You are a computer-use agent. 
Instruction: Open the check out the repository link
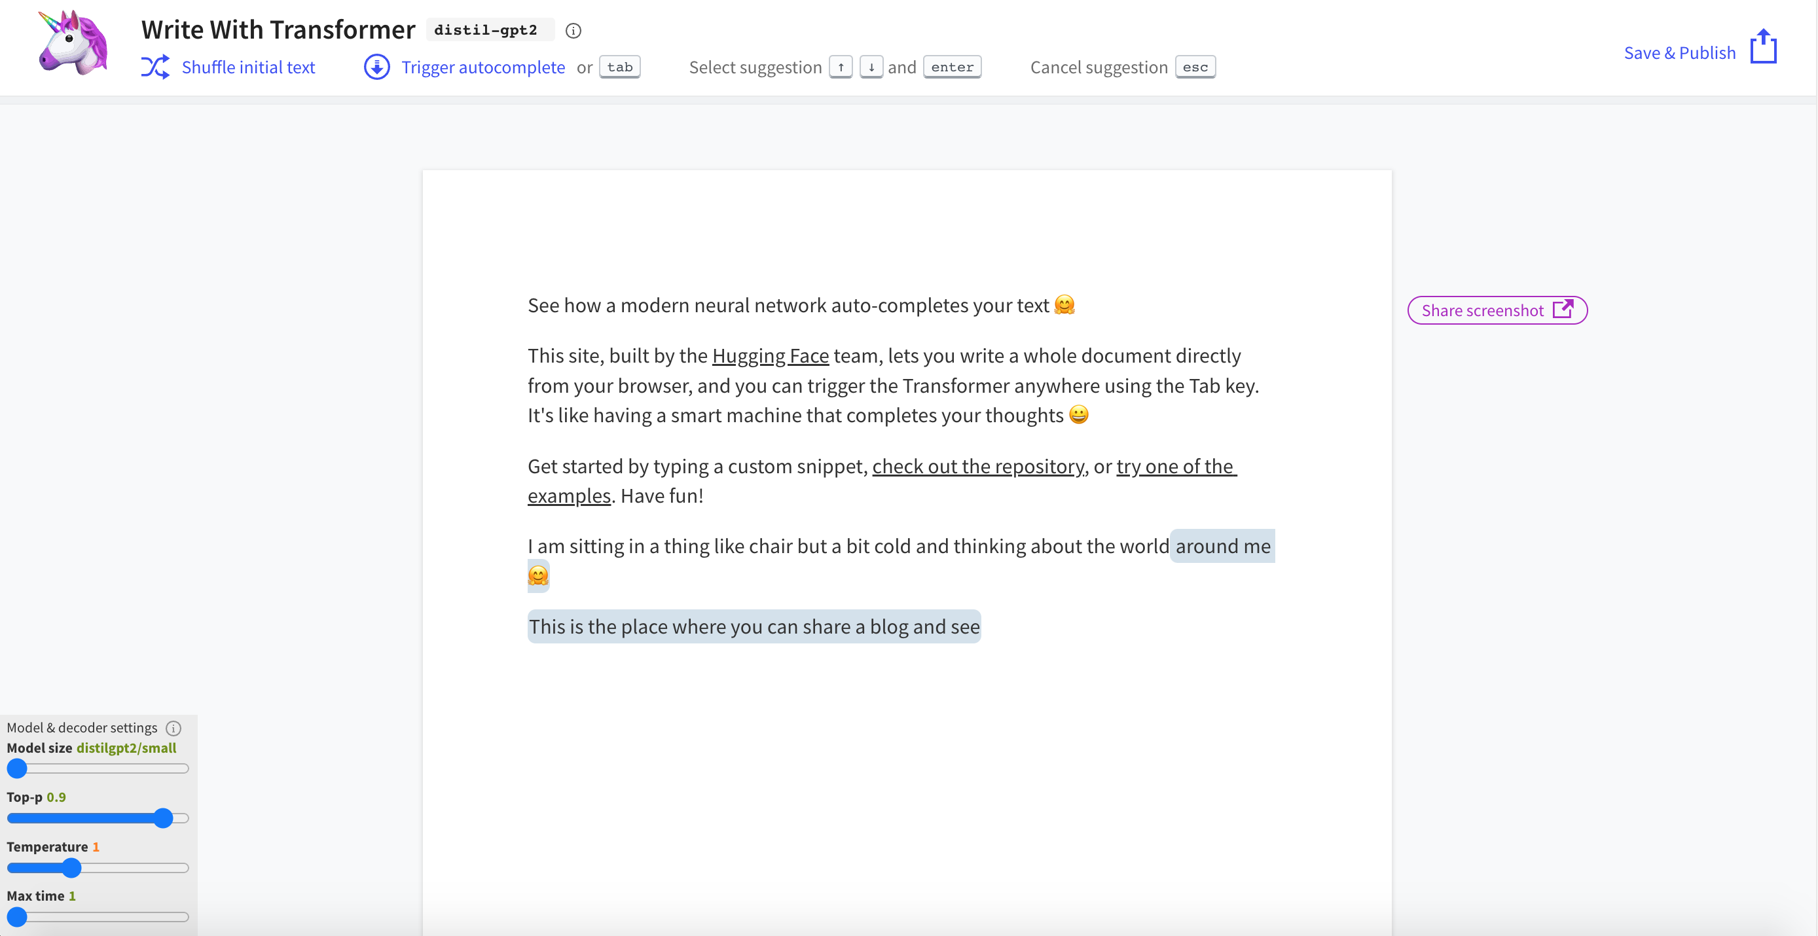979,466
